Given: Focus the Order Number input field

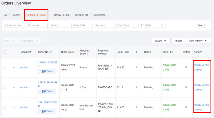Looking at the screenshot, I should pos(15,25).
